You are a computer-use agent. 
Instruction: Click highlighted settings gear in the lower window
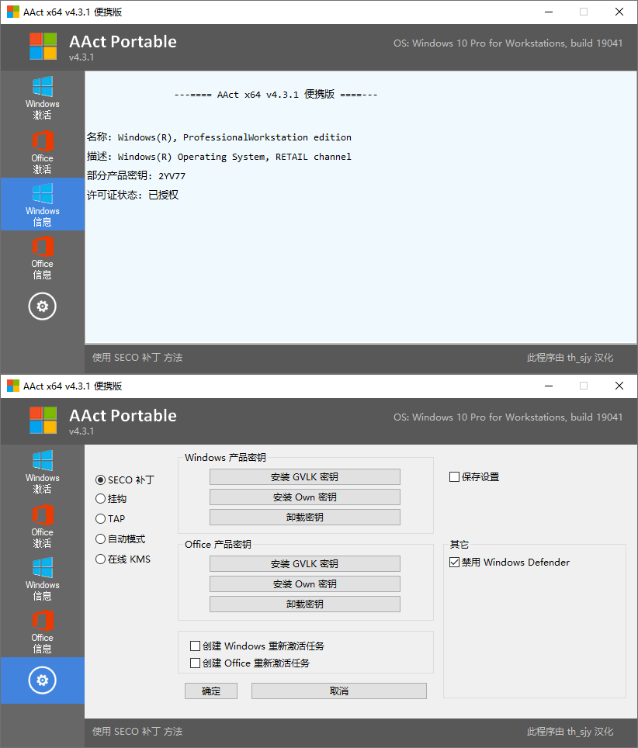43,680
